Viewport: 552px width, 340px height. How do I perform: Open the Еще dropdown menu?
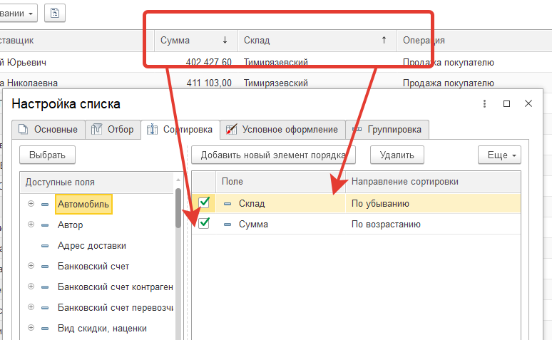point(499,155)
